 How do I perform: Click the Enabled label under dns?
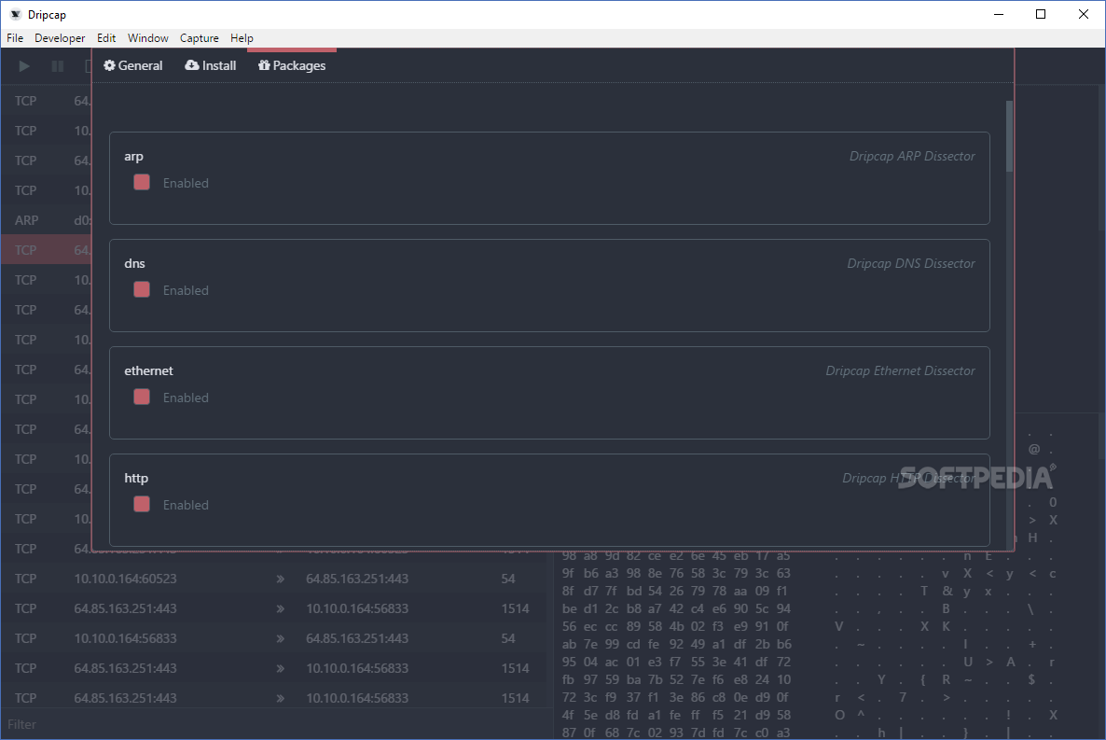pos(186,290)
